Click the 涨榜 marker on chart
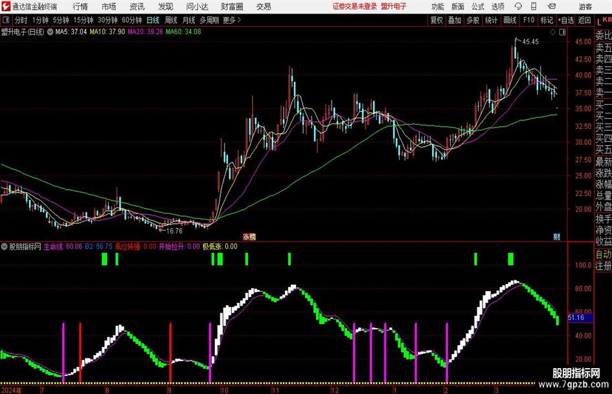The image size is (612, 394). tap(249, 237)
